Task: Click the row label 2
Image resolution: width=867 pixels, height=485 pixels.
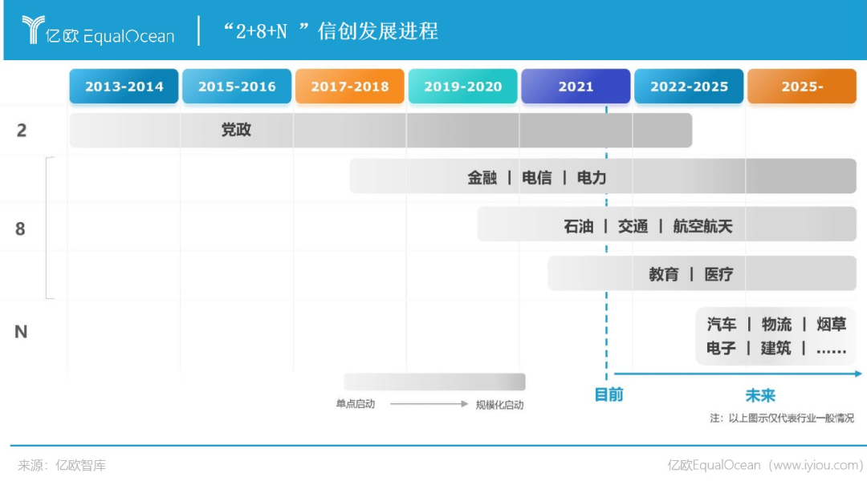Action: pos(22,131)
